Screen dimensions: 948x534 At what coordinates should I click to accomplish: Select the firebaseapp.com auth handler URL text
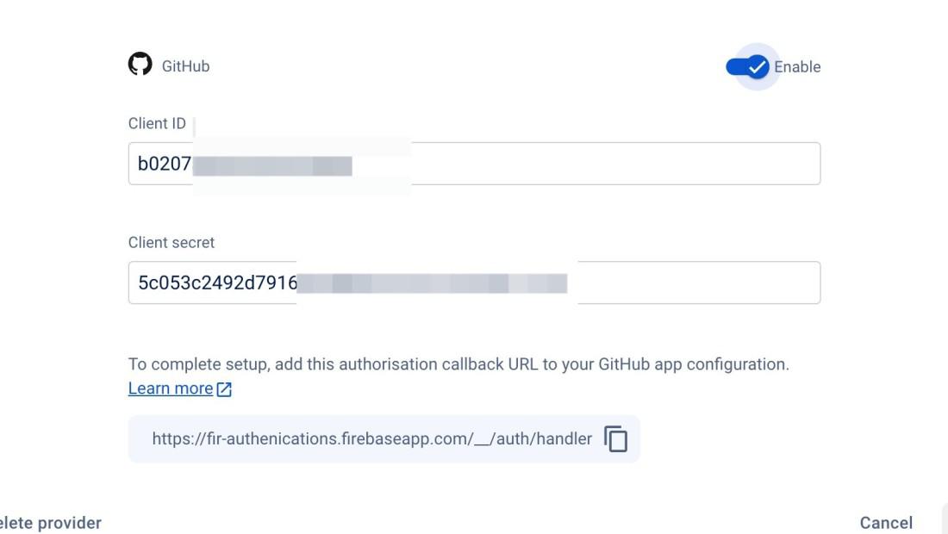click(x=371, y=438)
